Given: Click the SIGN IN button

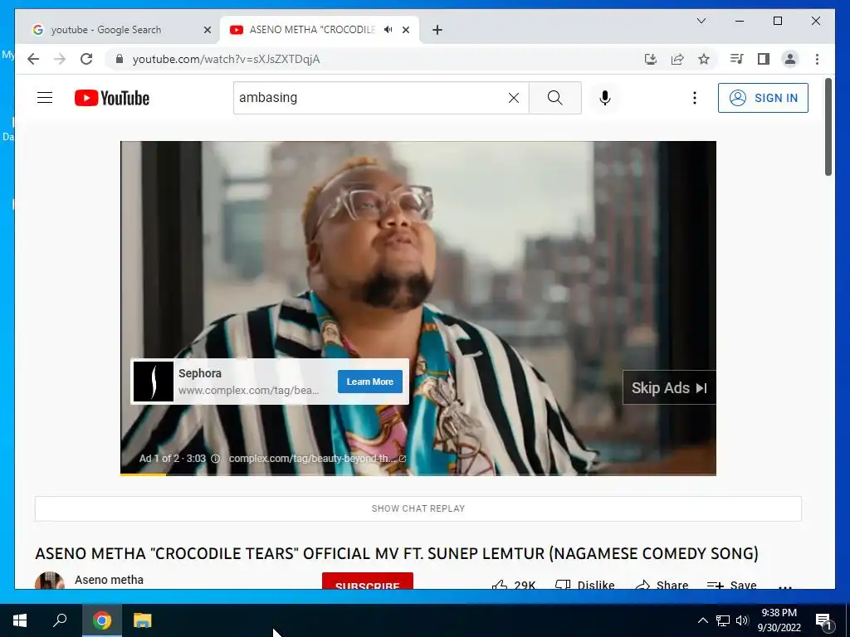Looking at the screenshot, I should pyautogui.click(x=763, y=98).
